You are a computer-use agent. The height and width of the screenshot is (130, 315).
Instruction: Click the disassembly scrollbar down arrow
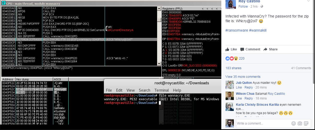pyautogui.click(x=159, y=63)
